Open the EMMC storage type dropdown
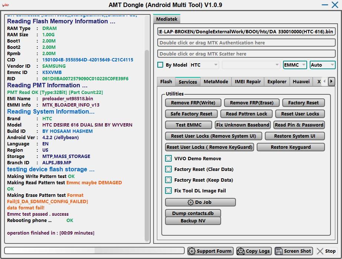This screenshot has height=259, width=342. click(295, 65)
